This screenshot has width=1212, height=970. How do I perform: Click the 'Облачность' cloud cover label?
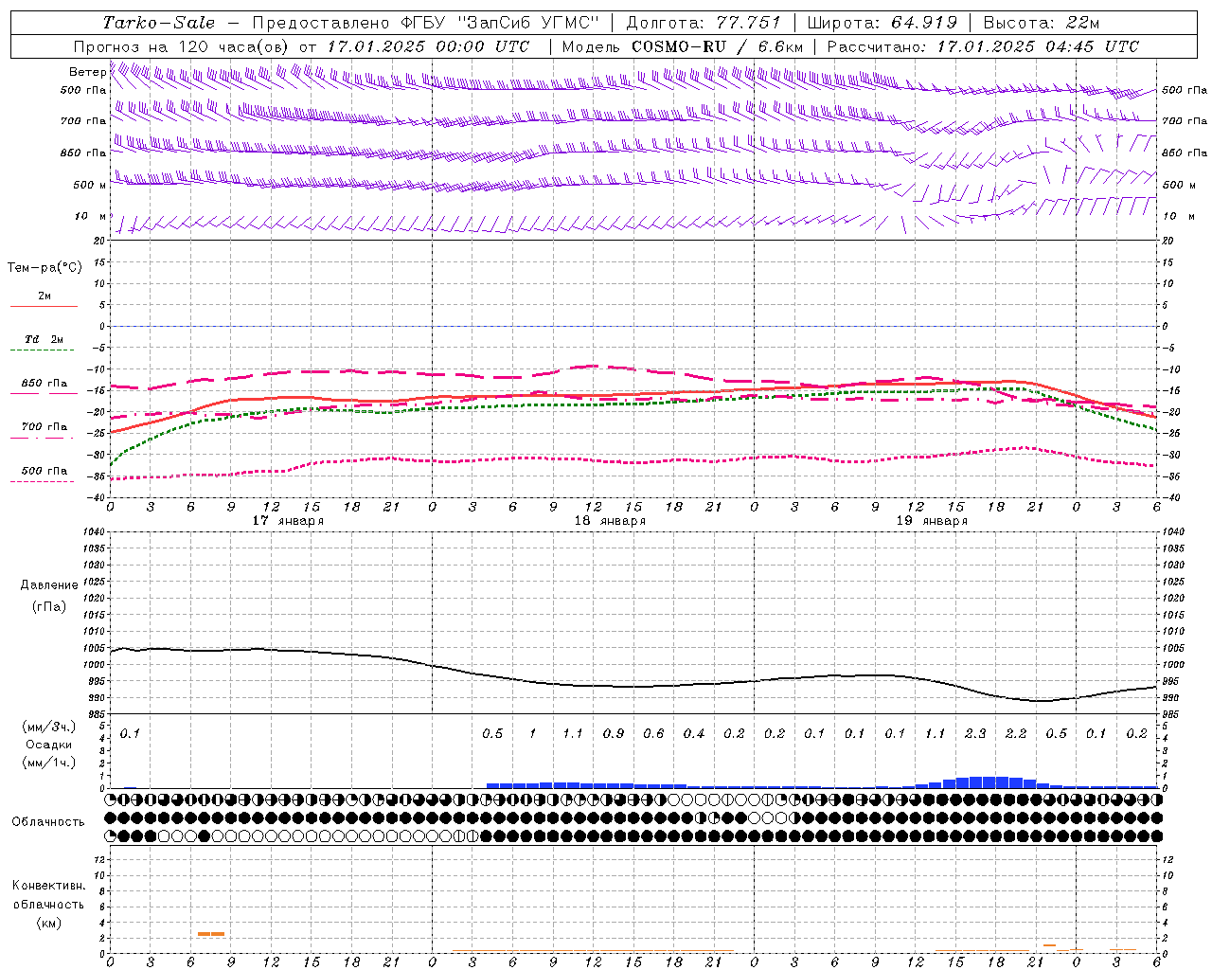point(48,822)
